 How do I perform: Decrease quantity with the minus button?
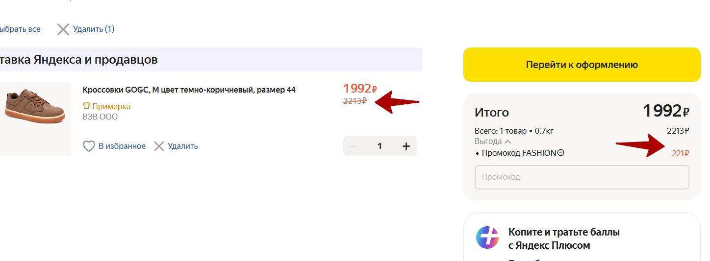(353, 146)
